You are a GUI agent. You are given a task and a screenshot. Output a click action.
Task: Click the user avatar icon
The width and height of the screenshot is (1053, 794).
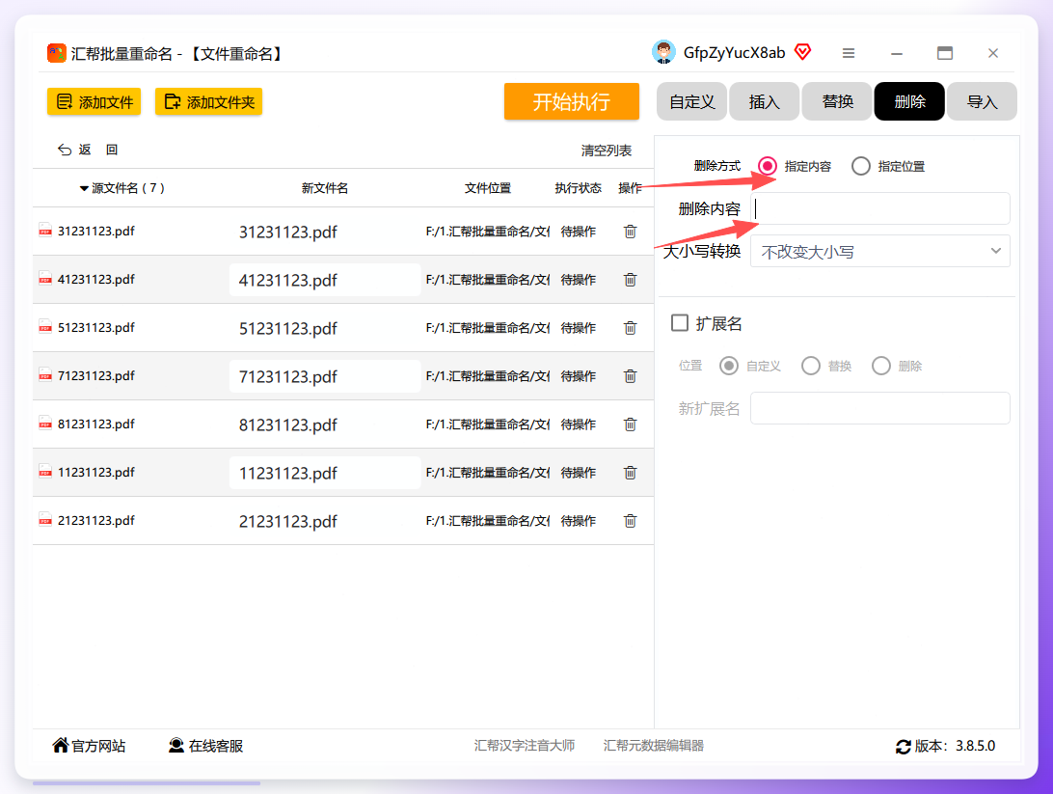point(663,52)
